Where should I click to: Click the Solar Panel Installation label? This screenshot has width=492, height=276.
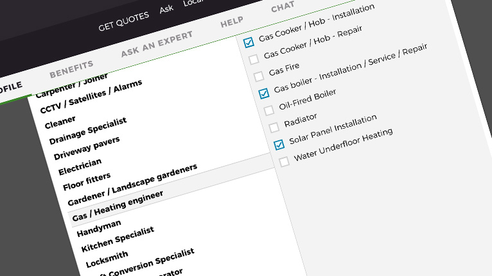click(x=333, y=129)
